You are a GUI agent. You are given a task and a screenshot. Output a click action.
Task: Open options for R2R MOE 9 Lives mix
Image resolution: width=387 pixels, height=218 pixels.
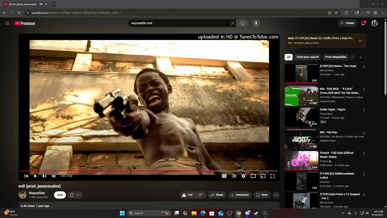(x=364, y=90)
